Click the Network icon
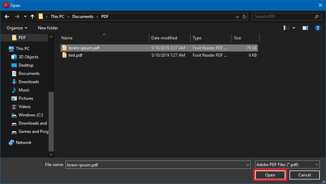The image size is (326, 184). click(11, 143)
